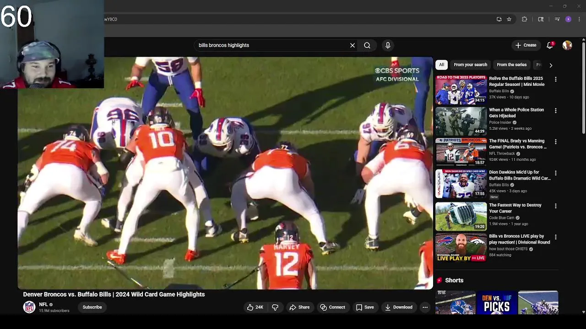Download the video

[x=399, y=307]
